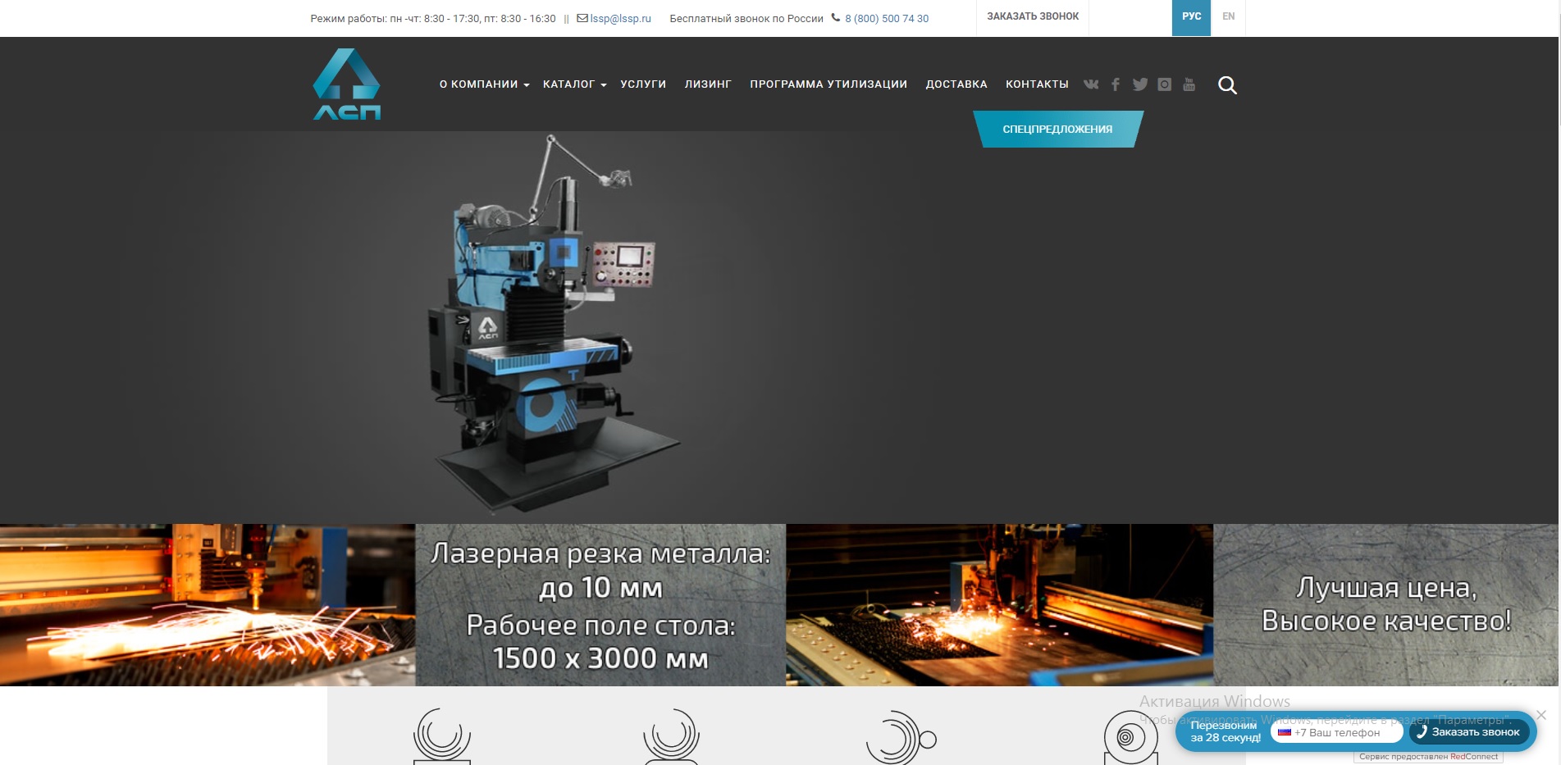This screenshot has height=765, width=1561.
Task: Switch site language to EN
Action: pos(1228,17)
